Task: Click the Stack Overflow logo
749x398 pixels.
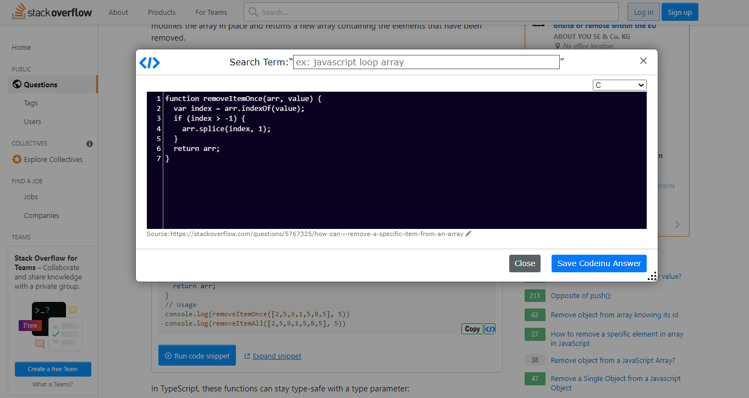Action: [x=52, y=12]
